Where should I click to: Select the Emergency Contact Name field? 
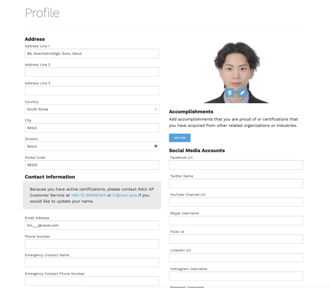click(x=92, y=262)
